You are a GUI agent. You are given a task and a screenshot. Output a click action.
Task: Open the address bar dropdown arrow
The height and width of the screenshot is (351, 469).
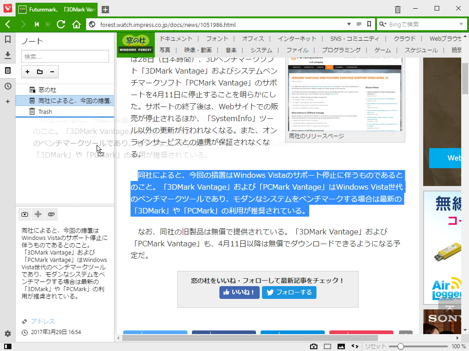click(348, 24)
